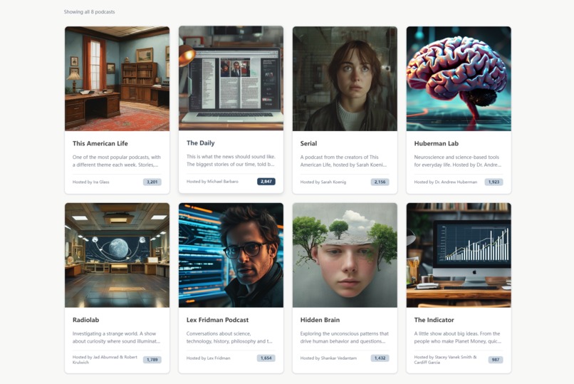574x384 pixels.
Task: Select 'Hosted by Lex Fridman' text
Action: [x=208, y=358]
